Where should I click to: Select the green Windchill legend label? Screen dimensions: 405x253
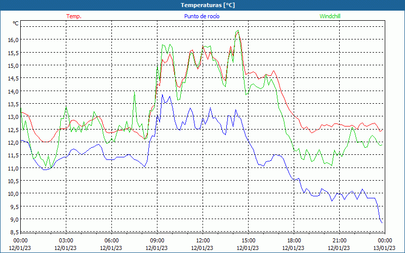(x=330, y=16)
